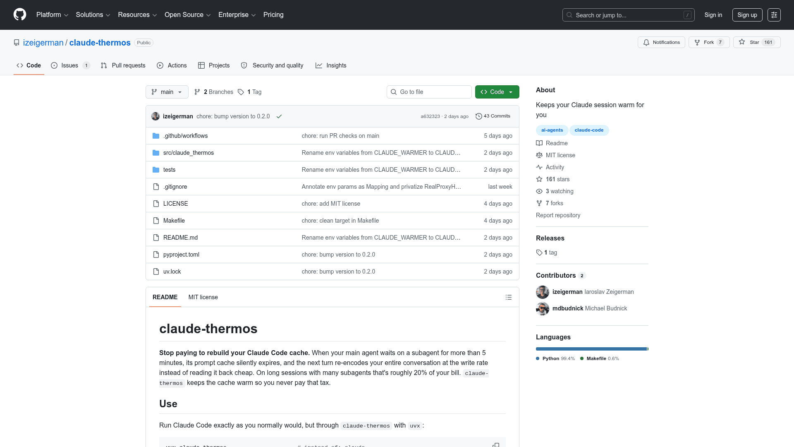Image resolution: width=794 pixels, height=447 pixels.
Task: Click the copy code snippet icon
Action: [x=496, y=445]
